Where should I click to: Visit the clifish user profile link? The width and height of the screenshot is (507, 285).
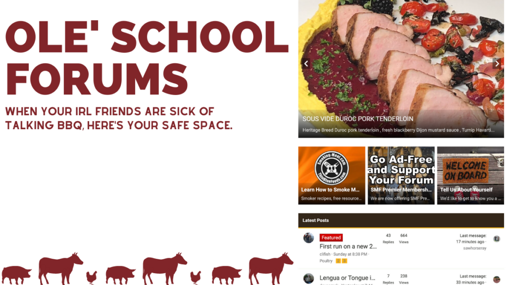[x=325, y=254]
